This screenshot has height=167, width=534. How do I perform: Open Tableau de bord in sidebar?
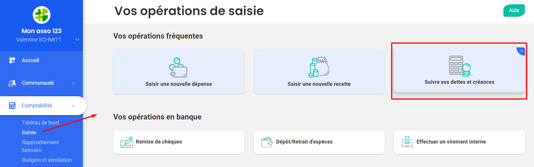(40, 123)
